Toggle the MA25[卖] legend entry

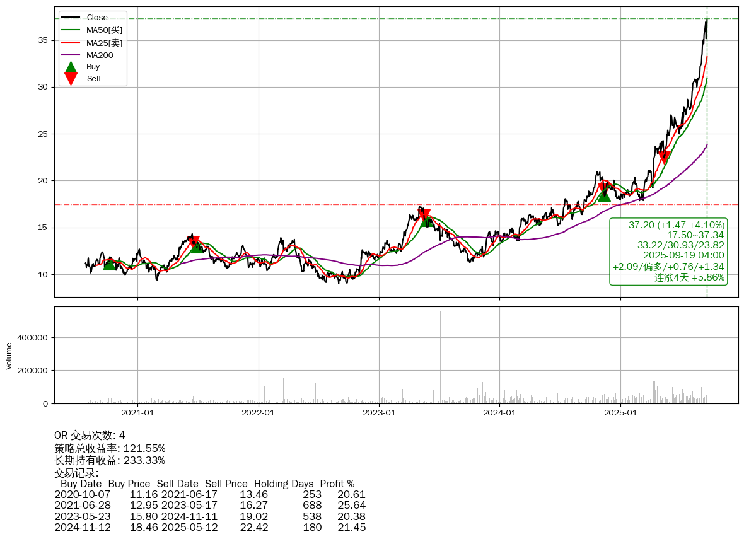[104, 43]
